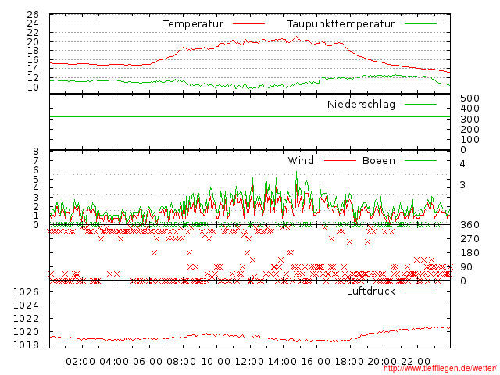Select the Niederschlag legend label
The image size is (500, 375).
pos(361,105)
